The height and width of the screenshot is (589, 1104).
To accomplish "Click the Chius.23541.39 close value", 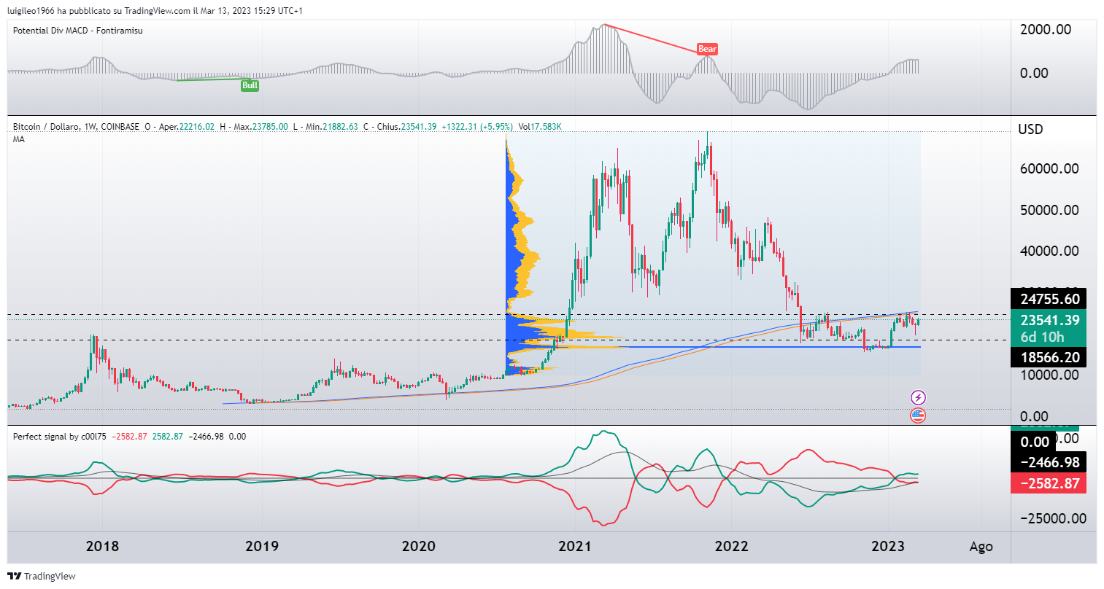I will click(406, 127).
